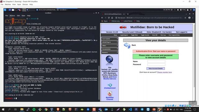Click the Samurai WTF round logo

109,59
